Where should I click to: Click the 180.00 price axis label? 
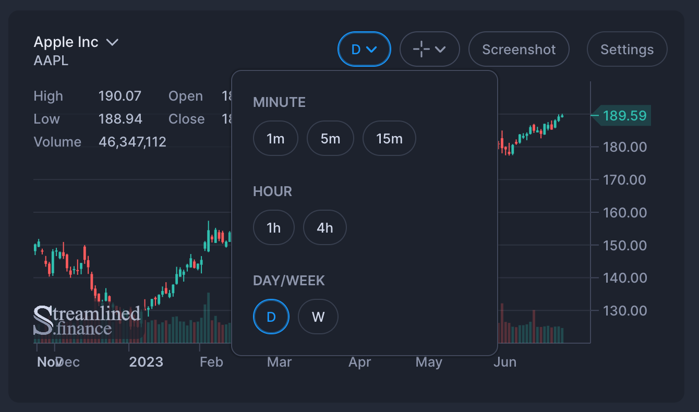click(625, 147)
